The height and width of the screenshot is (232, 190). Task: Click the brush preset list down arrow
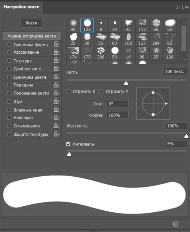[x=184, y=59]
